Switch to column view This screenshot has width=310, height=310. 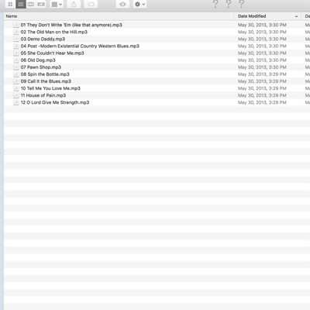(31, 4)
